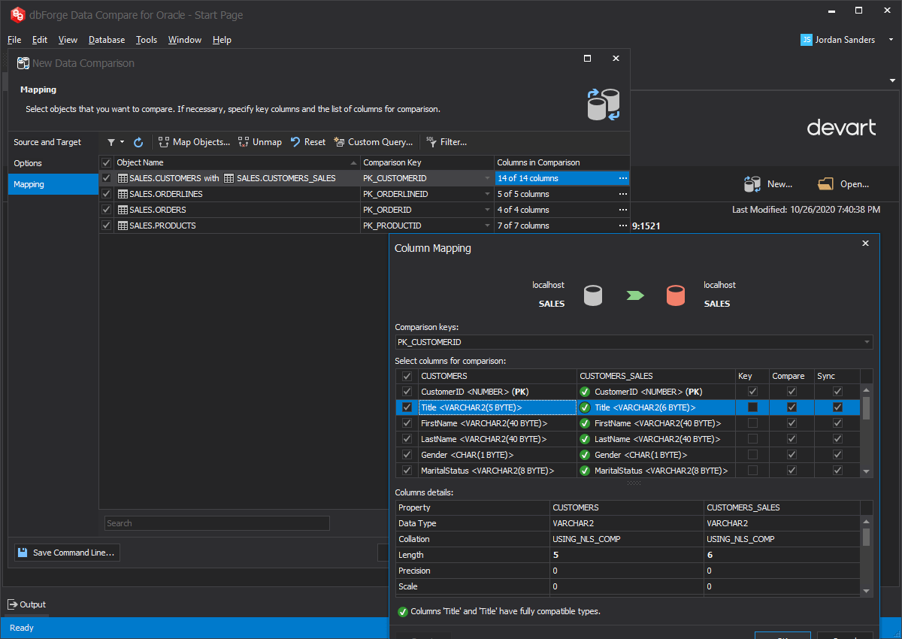Click the New comparison icon on Start Page
Viewport: 902px width, 639px height.
click(x=752, y=184)
